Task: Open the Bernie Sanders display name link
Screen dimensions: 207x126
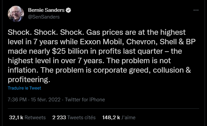Action: tap(46, 10)
